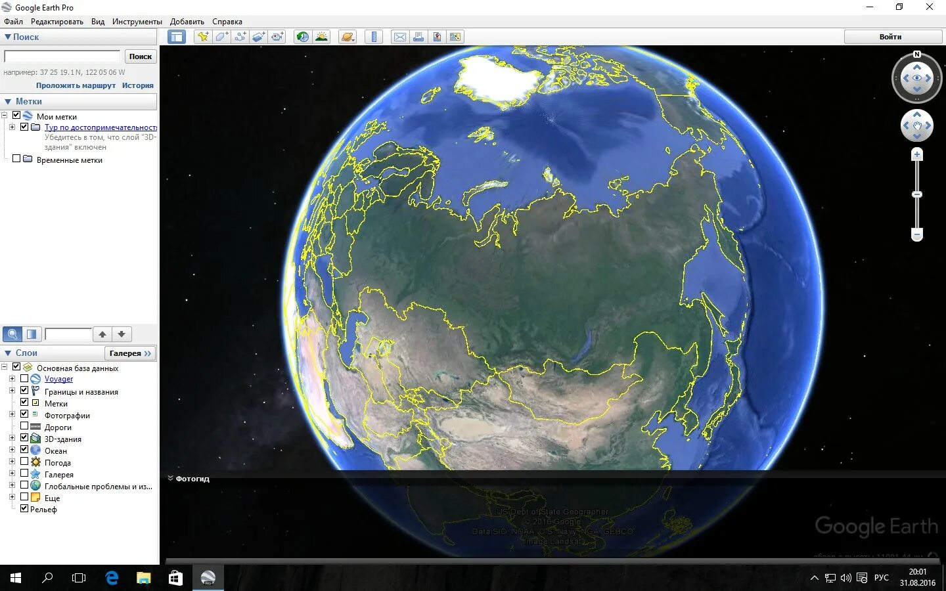Click in the search input field
Image resolution: width=946 pixels, height=591 pixels.
click(62, 56)
